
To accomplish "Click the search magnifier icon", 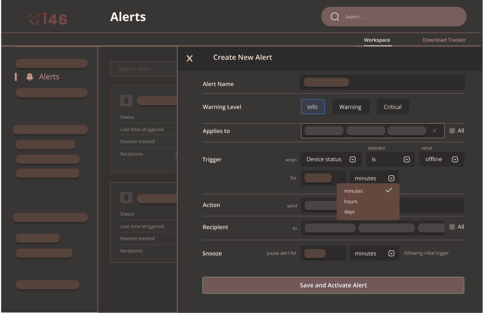I will [335, 17].
